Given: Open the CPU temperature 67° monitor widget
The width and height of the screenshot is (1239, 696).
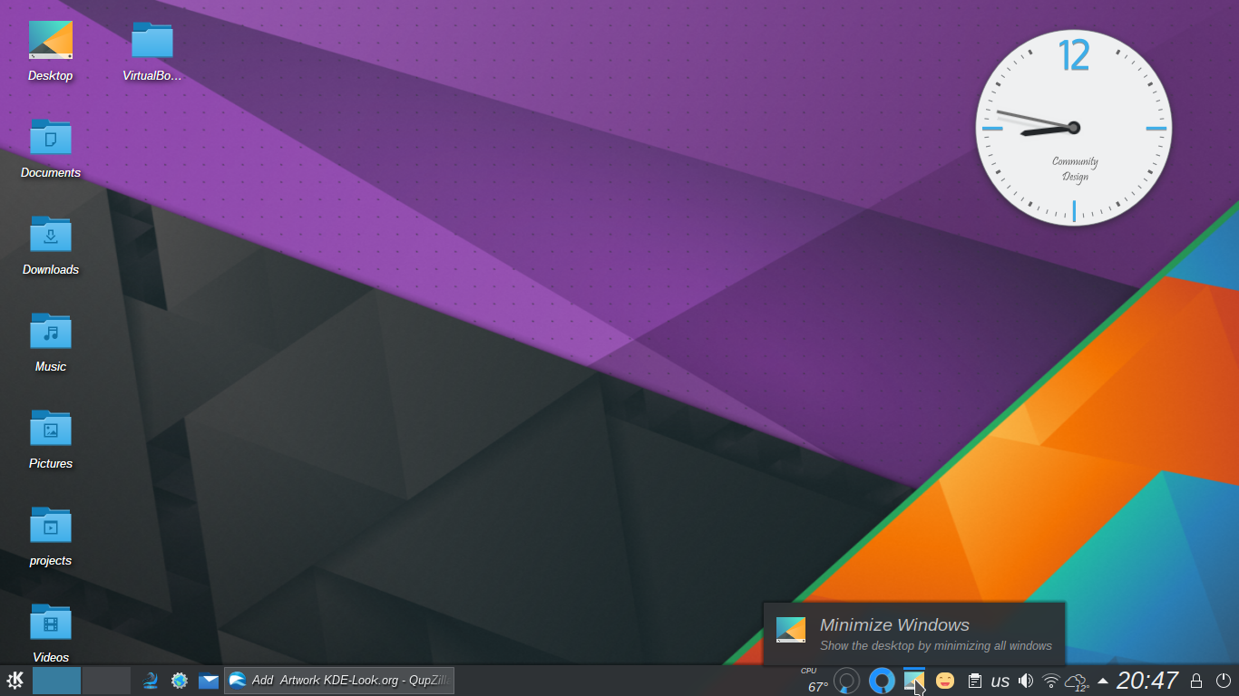Looking at the screenshot, I should [815, 681].
